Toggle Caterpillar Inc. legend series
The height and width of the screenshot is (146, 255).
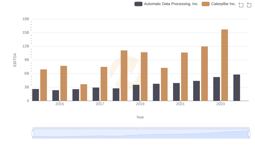[219, 4]
